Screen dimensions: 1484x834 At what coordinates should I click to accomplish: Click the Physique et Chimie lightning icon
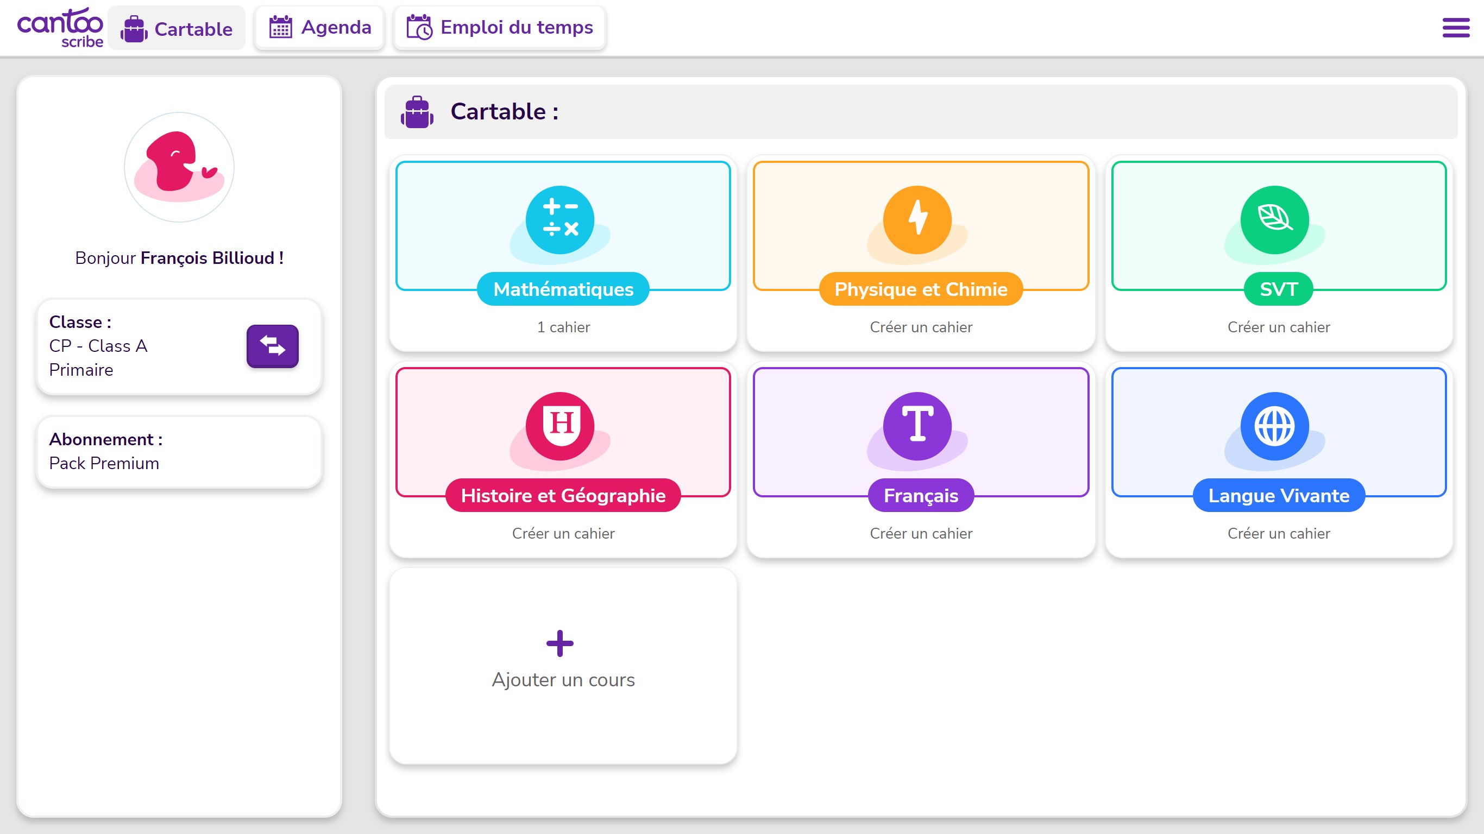(x=917, y=220)
